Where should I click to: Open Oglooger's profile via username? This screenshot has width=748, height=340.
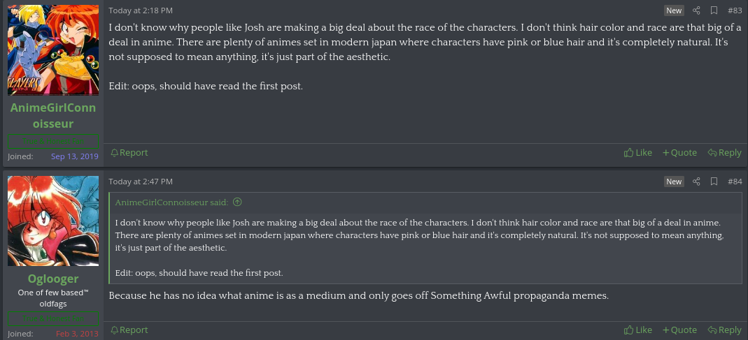pyautogui.click(x=53, y=279)
